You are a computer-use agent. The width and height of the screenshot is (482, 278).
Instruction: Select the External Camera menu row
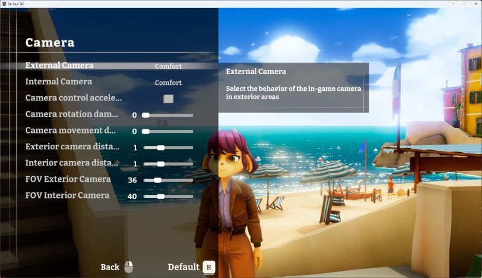pos(59,66)
